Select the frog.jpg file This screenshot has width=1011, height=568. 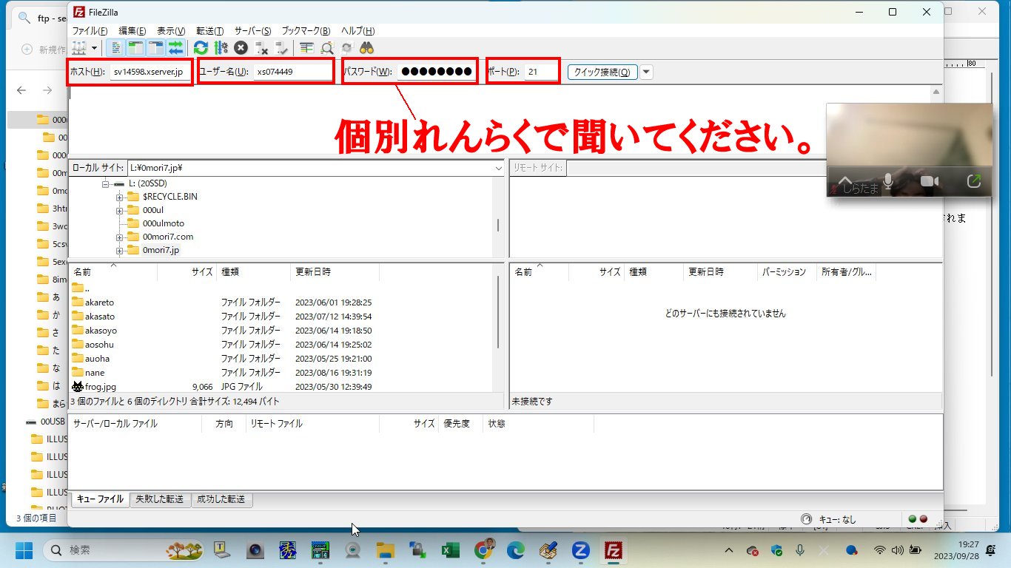tap(100, 387)
